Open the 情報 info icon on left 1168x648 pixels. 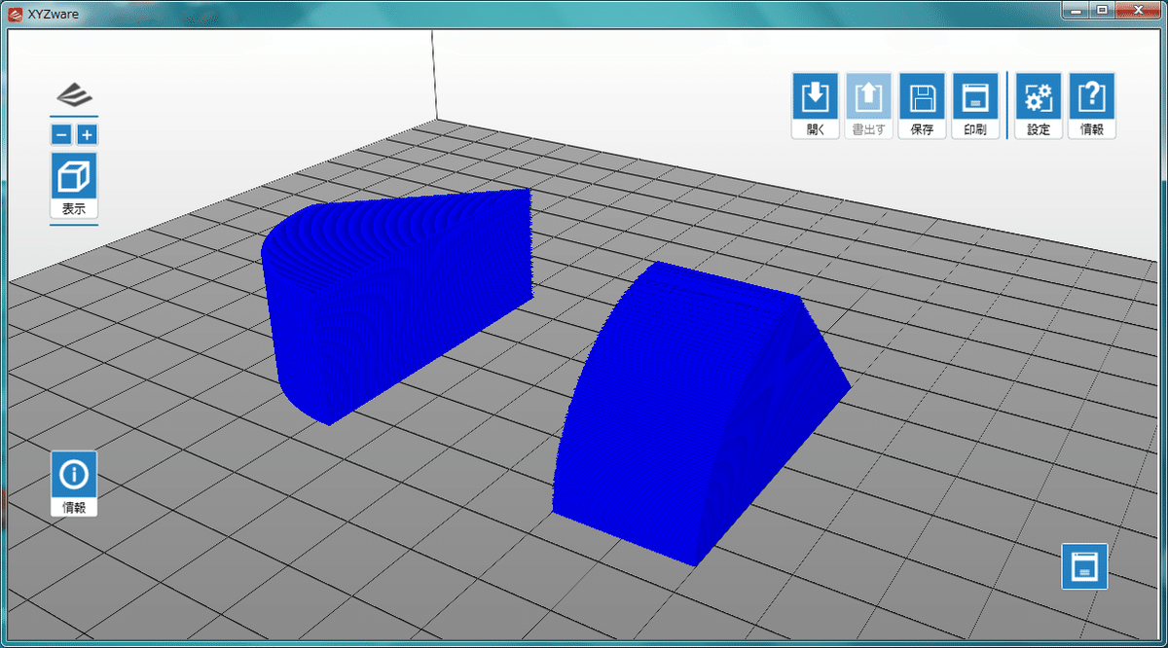point(74,484)
